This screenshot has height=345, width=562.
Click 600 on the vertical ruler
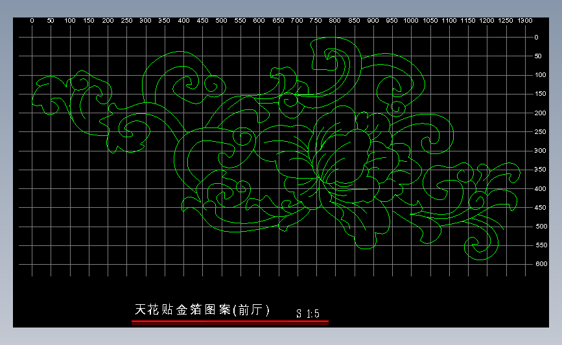pyautogui.click(x=541, y=263)
